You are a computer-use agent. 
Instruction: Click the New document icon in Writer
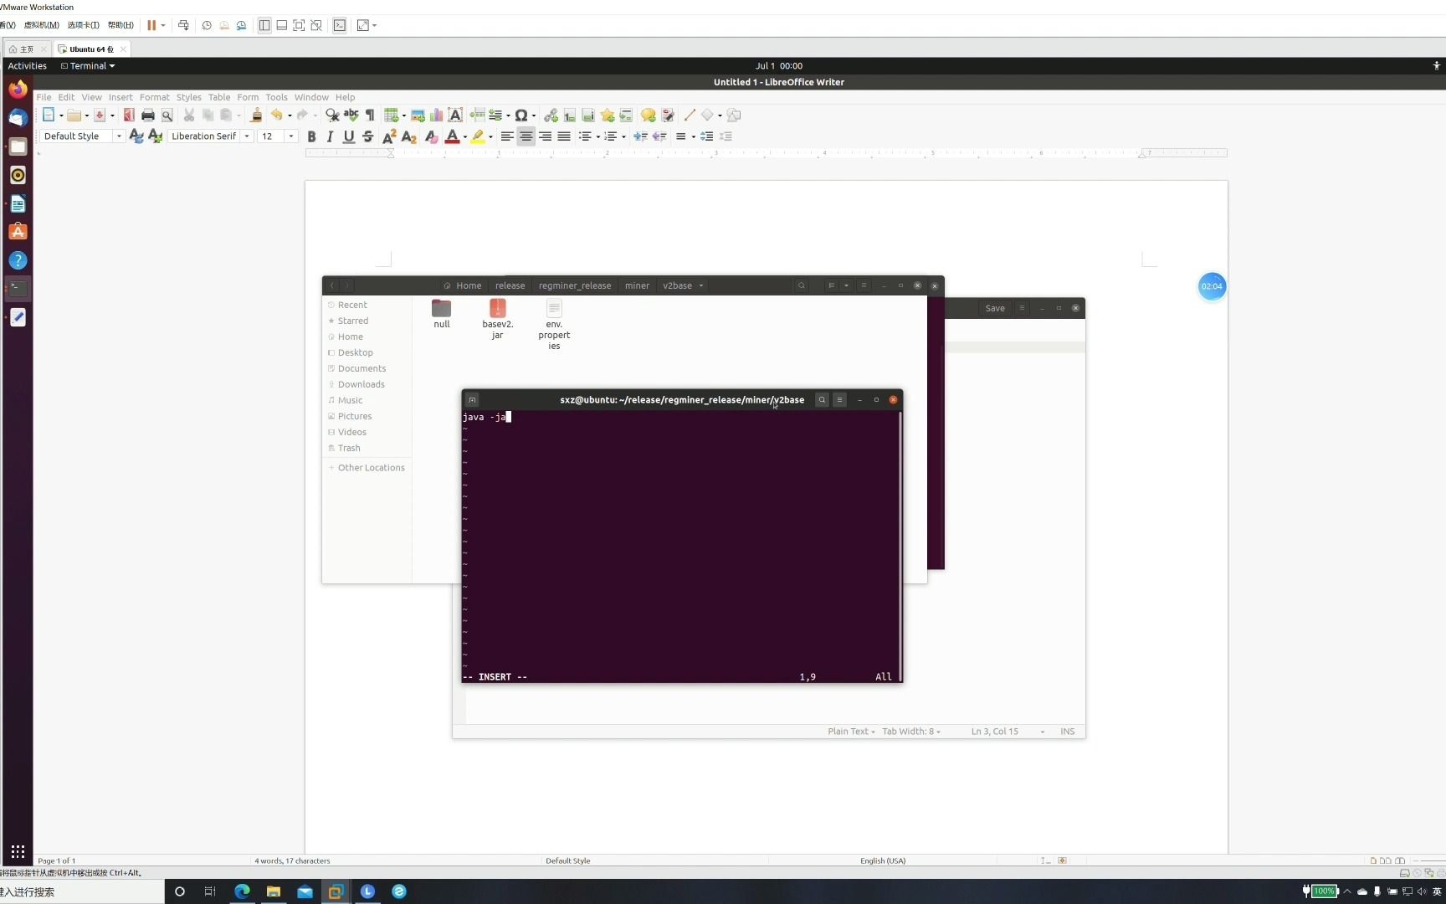[x=49, y=116]
